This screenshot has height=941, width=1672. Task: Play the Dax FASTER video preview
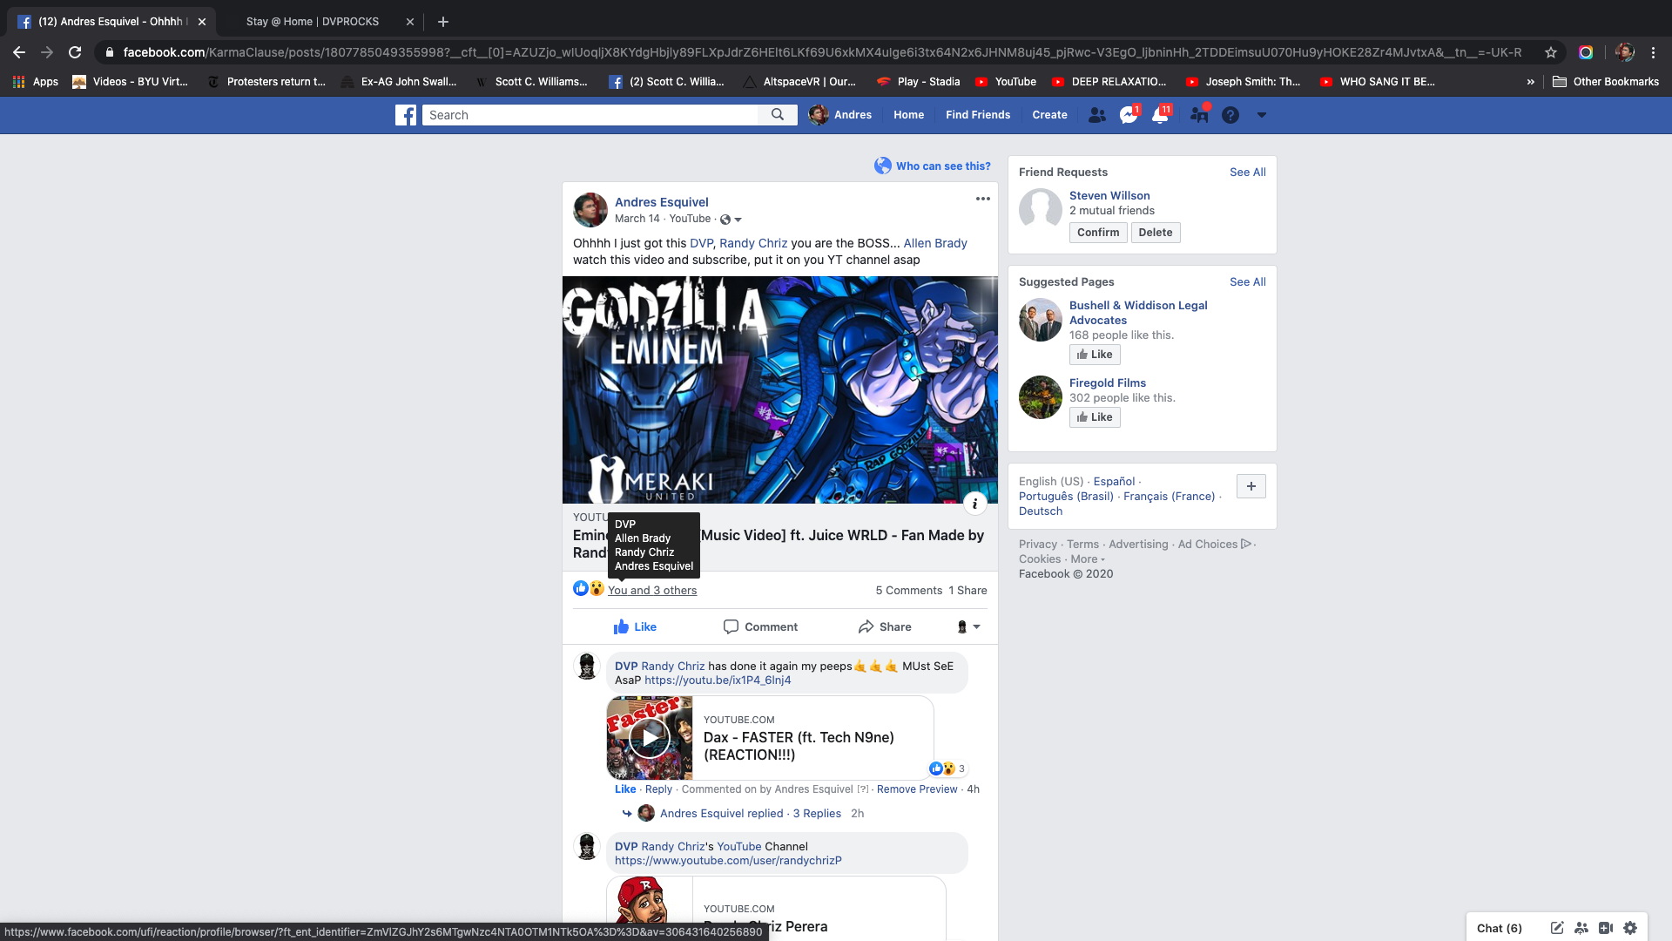click(650, 737)
